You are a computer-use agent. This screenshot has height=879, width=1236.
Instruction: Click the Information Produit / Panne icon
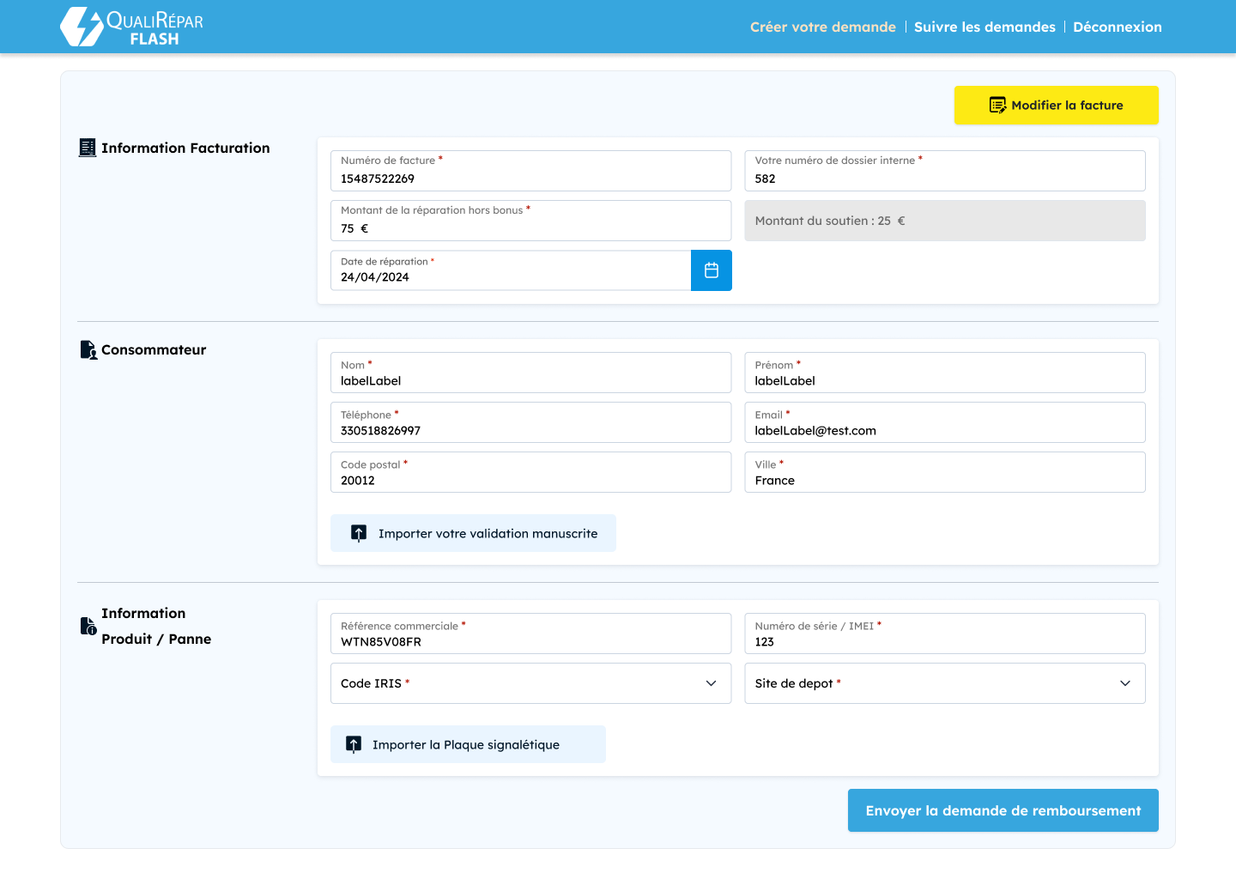(x=88, y=626)
